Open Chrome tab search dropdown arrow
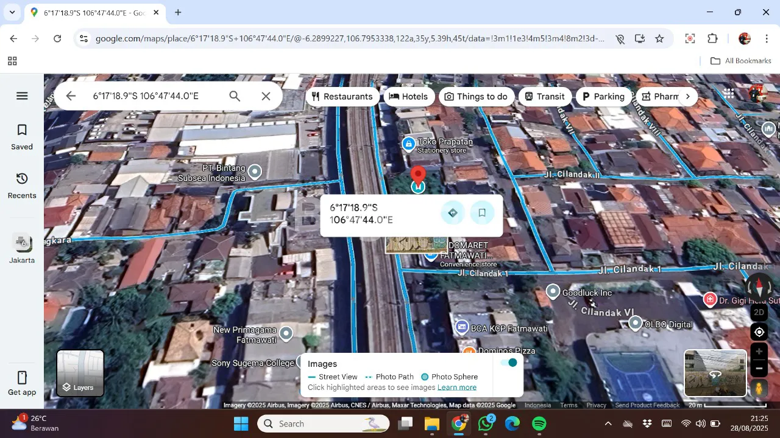Screen dimensions: 780x438 coord(12,12)
